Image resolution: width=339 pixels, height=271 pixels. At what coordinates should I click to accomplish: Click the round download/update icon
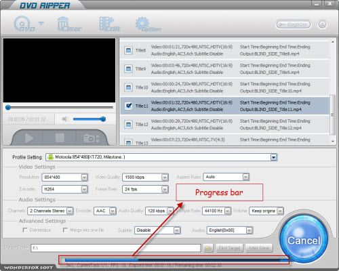(322, 24)
